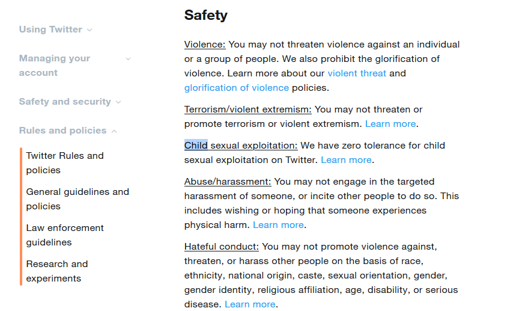Open the glorification of violence link
This screenshot has height=311, width=528.
pos(237,88)
